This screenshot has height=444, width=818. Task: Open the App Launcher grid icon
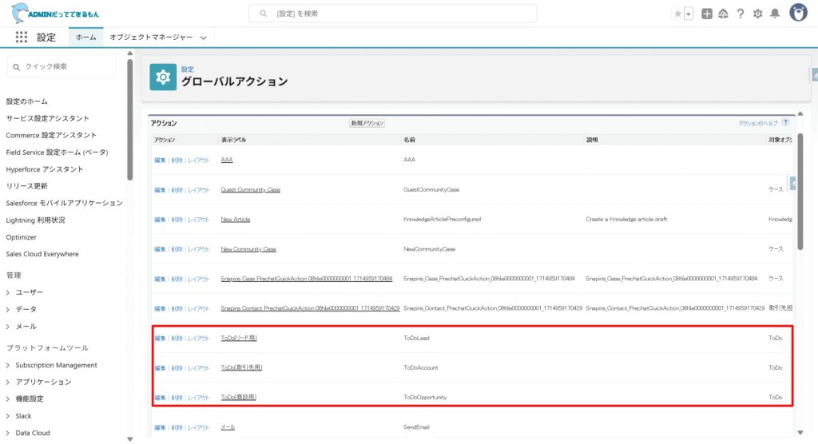coord(22,37)
